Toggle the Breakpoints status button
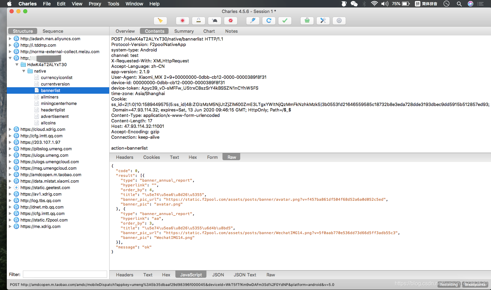The image size is (491, 290). tap(475, 285)
